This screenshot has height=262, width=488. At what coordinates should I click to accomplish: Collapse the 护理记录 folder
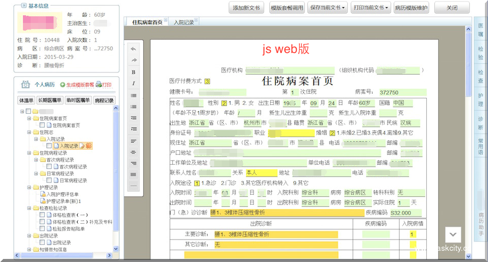pos(29,187)
